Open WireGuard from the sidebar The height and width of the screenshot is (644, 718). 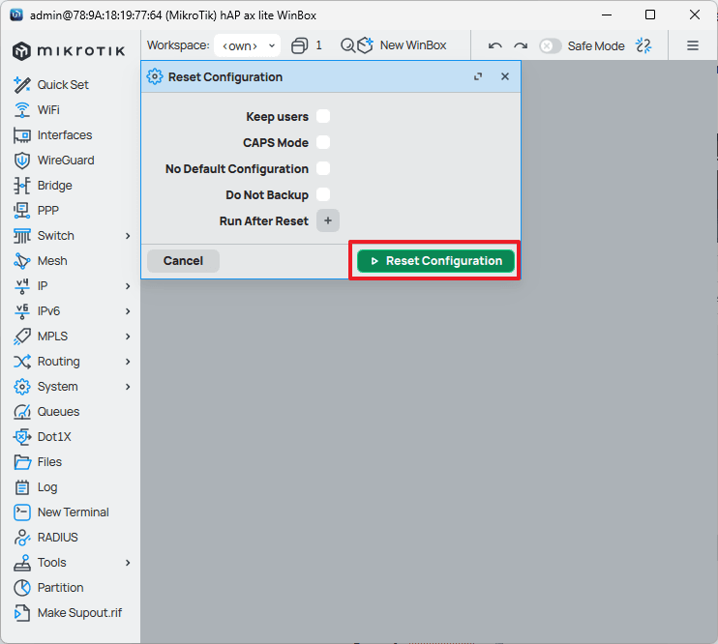point(65,161)
